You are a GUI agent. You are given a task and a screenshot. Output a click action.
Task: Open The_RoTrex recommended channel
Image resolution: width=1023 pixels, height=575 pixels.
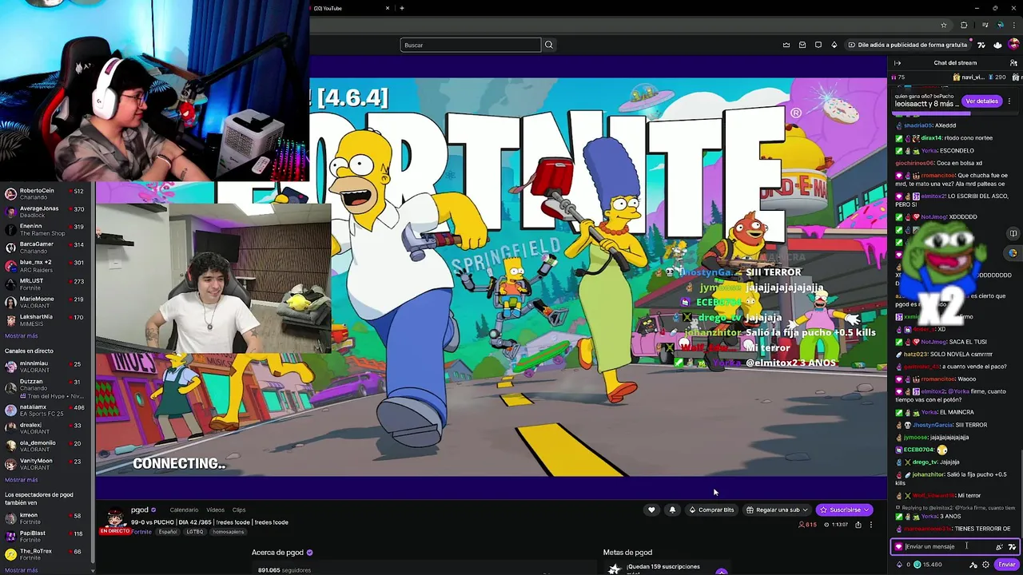coord(46,554)
